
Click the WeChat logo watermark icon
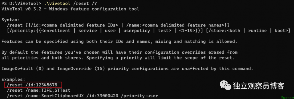click(225, 85)
